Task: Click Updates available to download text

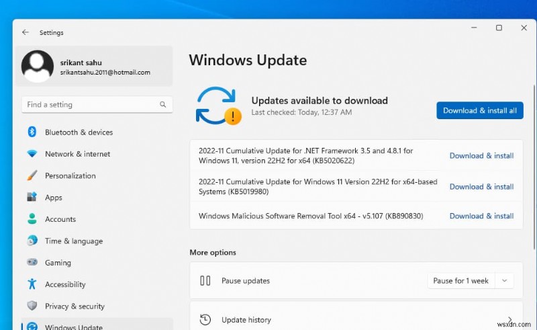Action: (x=320, y=101)
